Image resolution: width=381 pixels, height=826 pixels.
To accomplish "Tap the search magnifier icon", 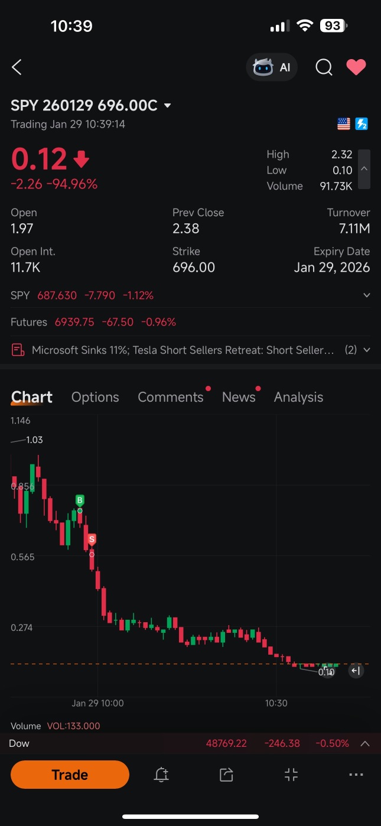I will point(324,67).
